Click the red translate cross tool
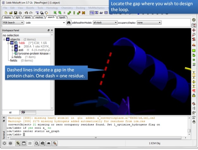Screen dimensions: 198x150 point(194,30)
